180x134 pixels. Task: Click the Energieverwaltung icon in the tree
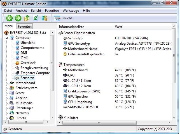point(17,68)
